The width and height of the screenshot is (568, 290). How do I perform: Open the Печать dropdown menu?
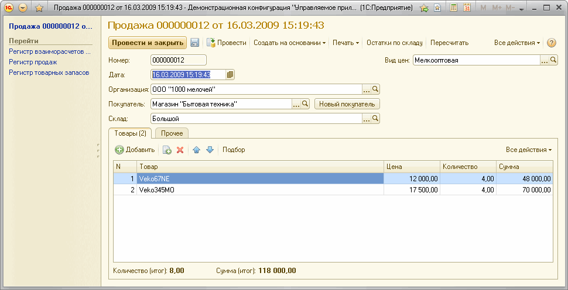pos(345,43)
